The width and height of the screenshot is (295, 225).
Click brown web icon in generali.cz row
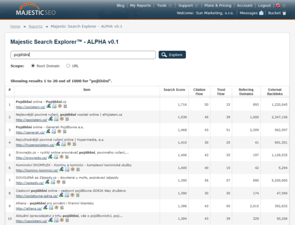[59, 132]
